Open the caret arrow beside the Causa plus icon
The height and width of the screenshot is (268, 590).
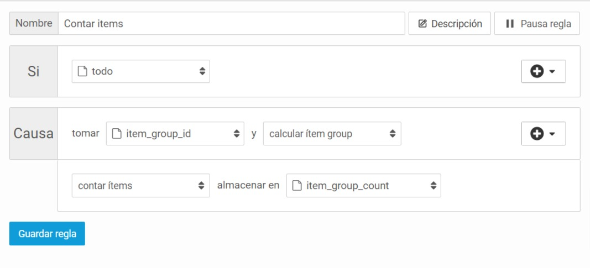552,133
